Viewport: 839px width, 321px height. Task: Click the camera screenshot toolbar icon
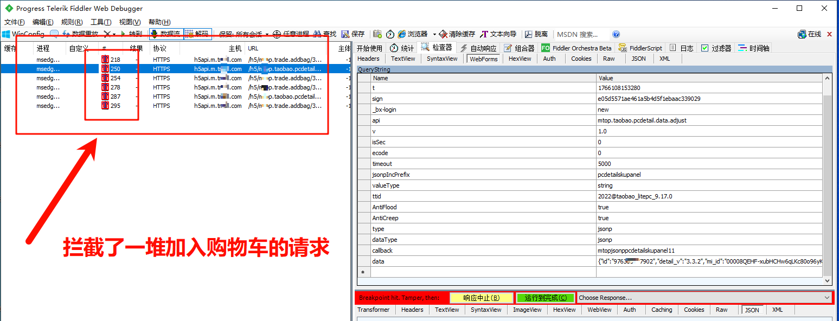(377, 34)
